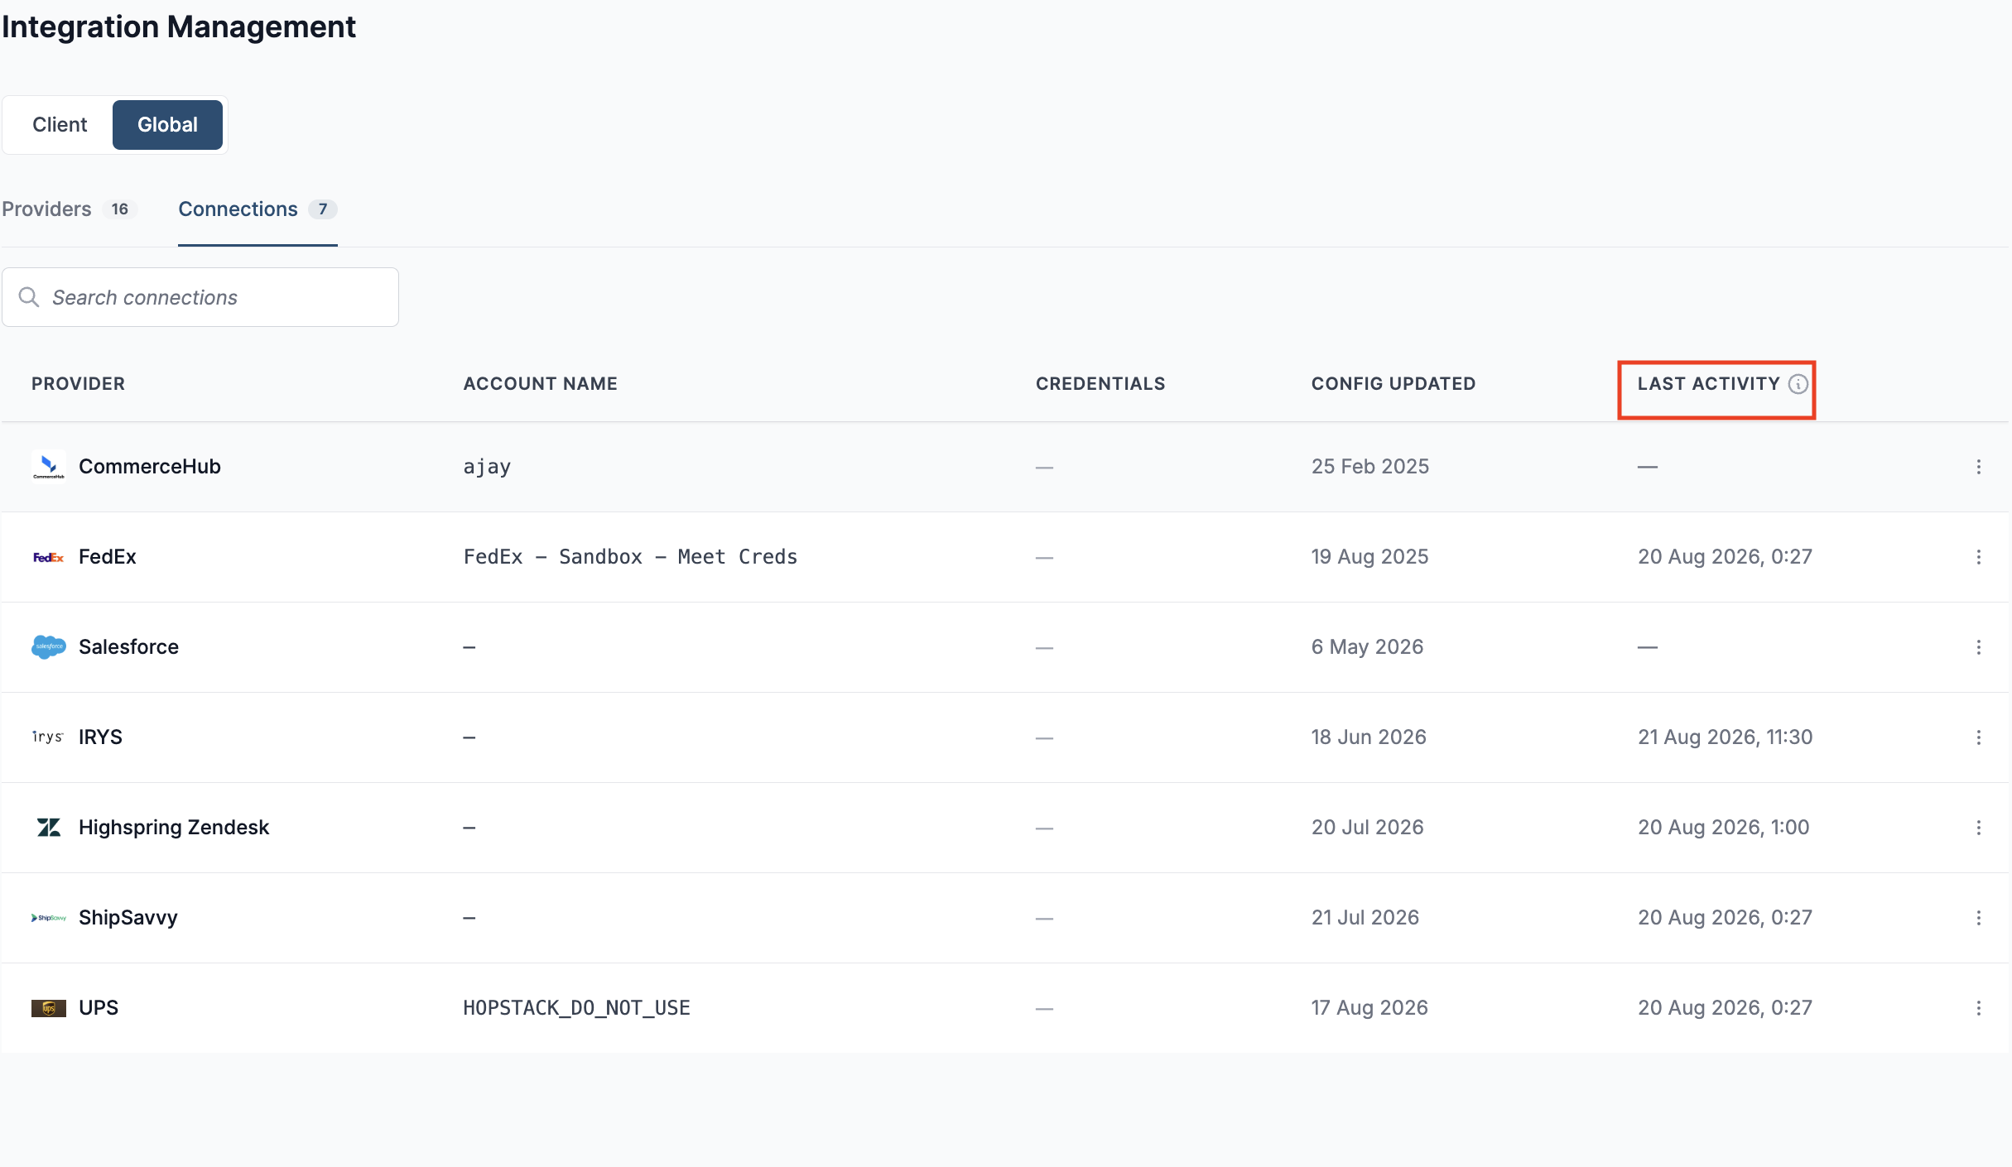Open the IRYS row options menu
Image resolution: width=2012 pixels, height=1167 pixels.
1978,737
